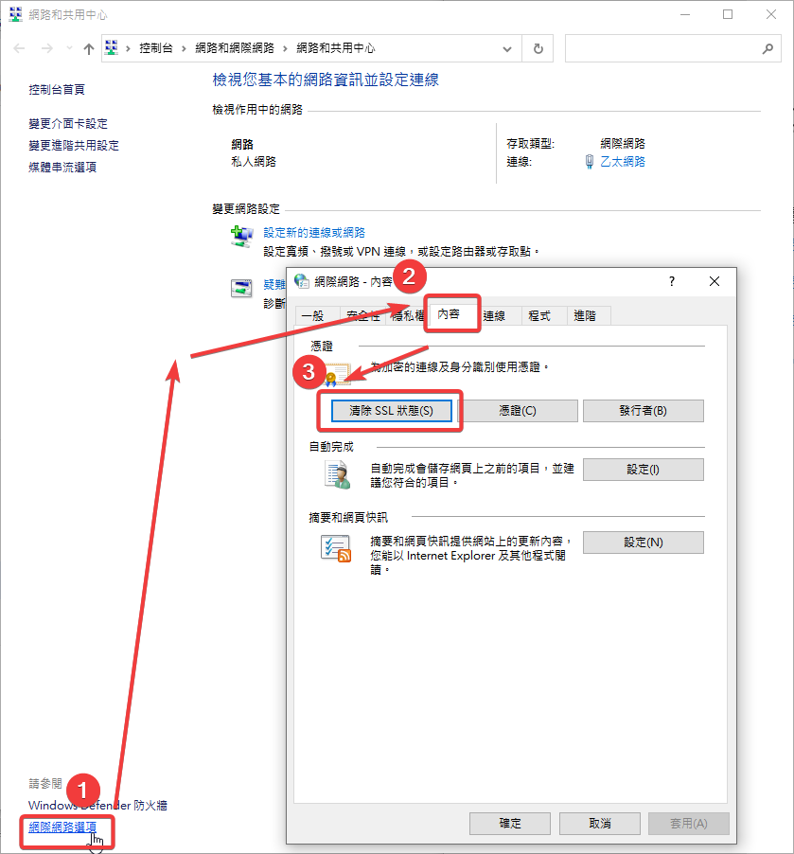Click the Refresh button next to address bar
The height and width of the screenshot is (854, 794).
pos(538,48)
